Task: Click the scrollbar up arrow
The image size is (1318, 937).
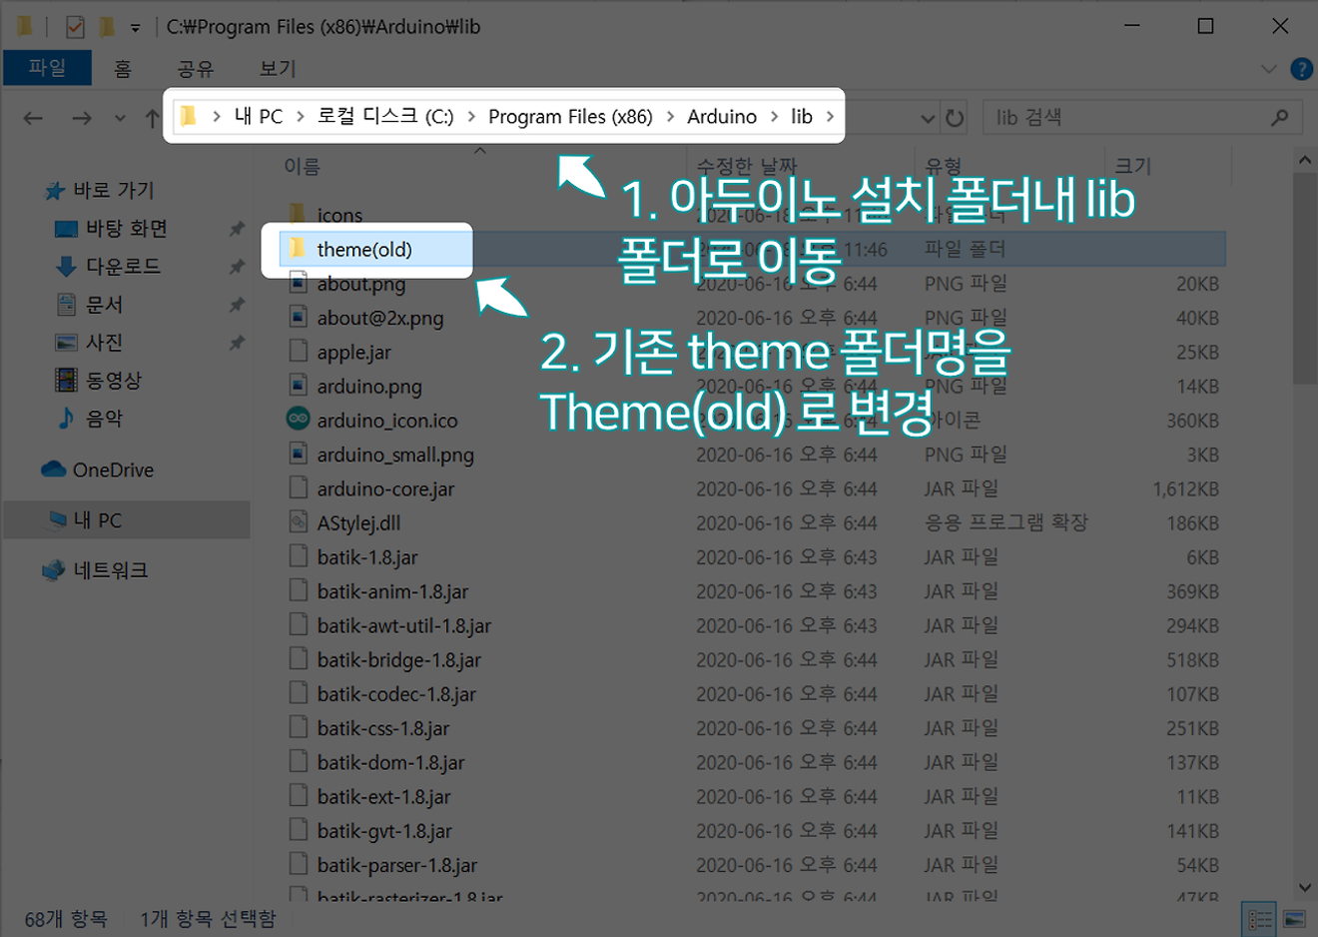Action: 1305,160
